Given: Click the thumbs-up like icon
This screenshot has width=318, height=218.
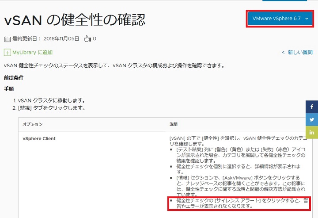Looking at the screenshot, I should coord(87,38).
